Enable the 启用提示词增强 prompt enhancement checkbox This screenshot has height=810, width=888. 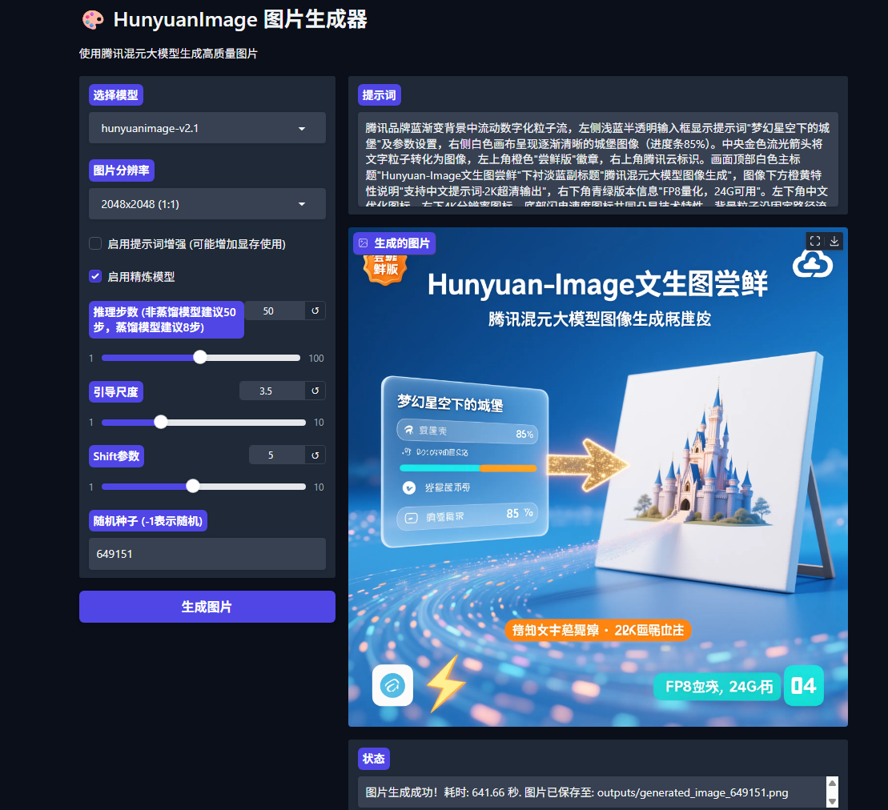point(95,243)
